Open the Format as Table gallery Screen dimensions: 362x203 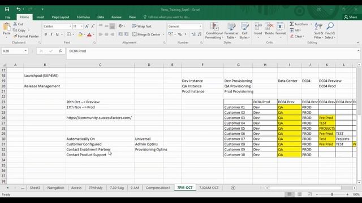[231, 30]
